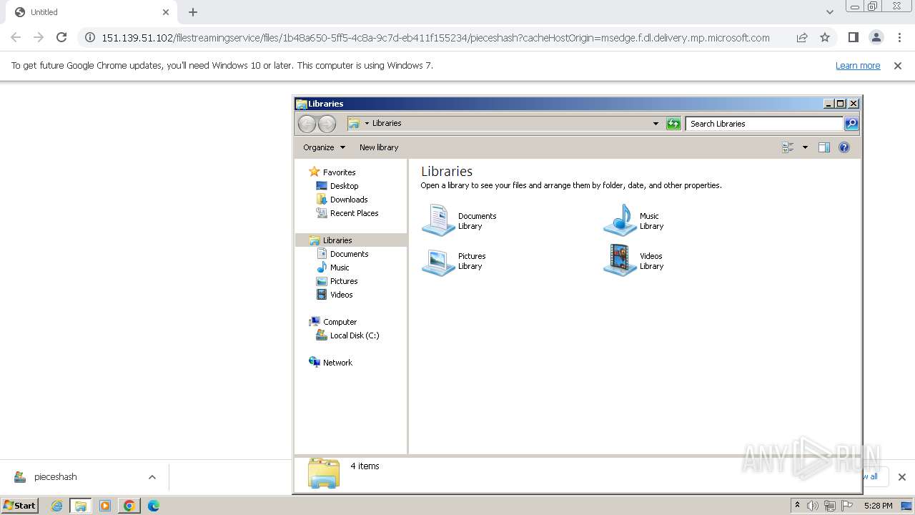915x515 pixels.
Task: Click the Explorer back arrow button
Action: (x=307, y=124)
